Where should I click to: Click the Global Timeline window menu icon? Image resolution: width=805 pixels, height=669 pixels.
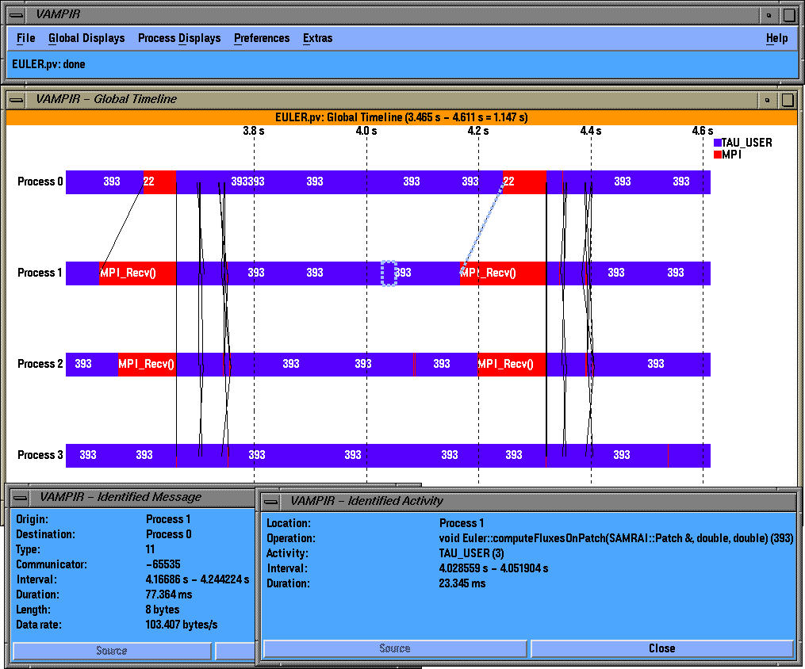coord(15,99)
